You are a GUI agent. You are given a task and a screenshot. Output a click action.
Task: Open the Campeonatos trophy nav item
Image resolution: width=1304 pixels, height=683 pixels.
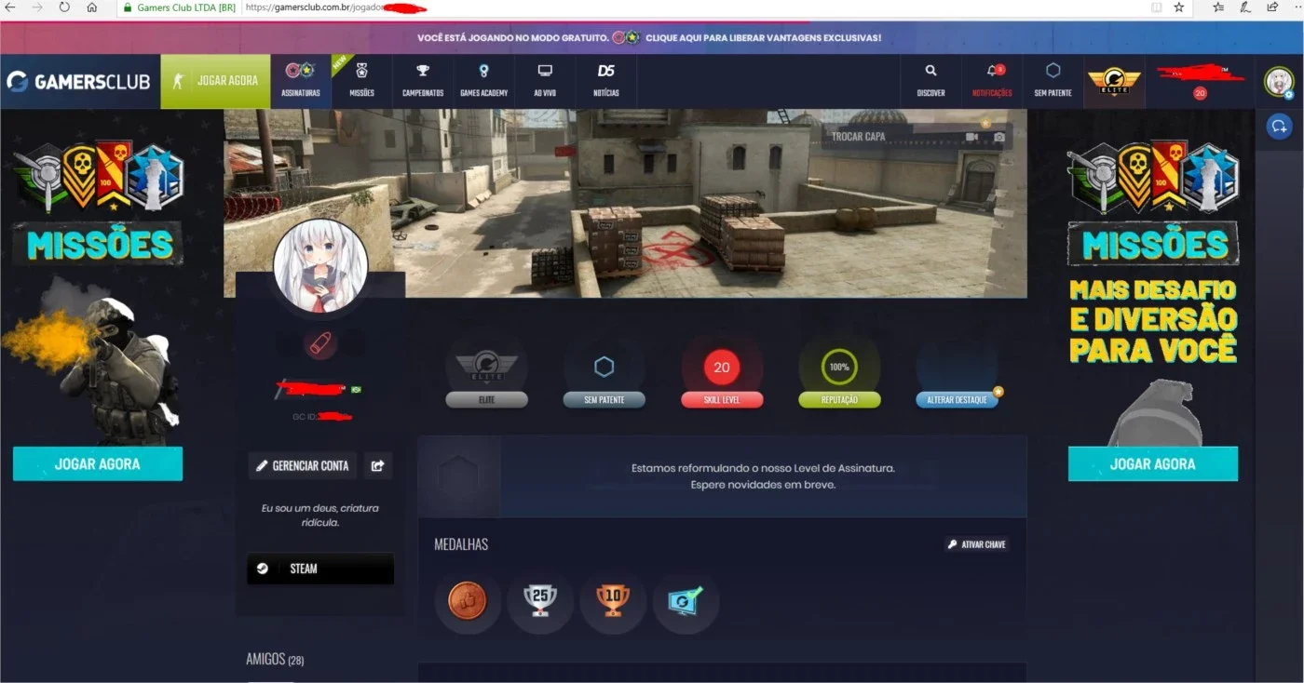(x=423, y=81)
